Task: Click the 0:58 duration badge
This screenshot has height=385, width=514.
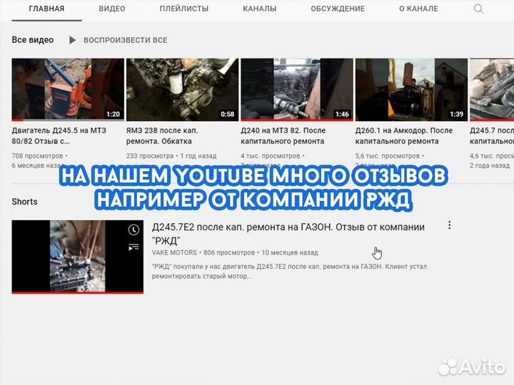Action: pyautogui.click(x=228, y=114)
